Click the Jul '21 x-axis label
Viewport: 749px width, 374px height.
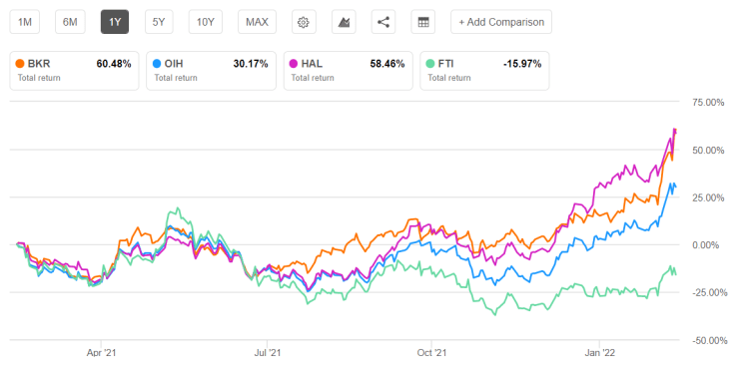268,353
